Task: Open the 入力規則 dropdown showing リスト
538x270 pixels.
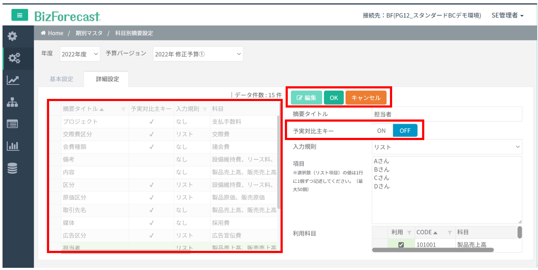Action: pos(447,147)
